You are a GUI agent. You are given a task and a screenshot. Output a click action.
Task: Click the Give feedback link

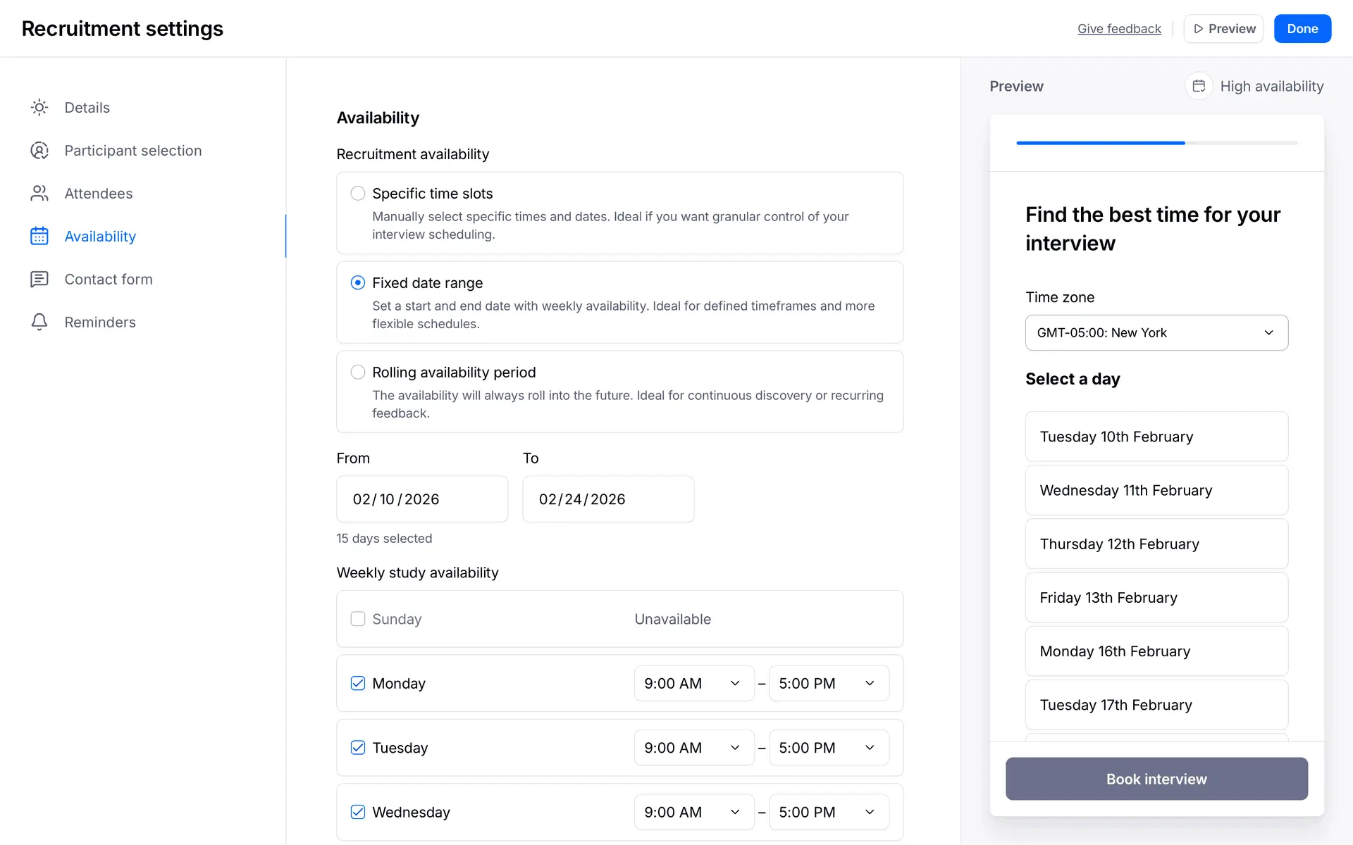(1119, 29)
